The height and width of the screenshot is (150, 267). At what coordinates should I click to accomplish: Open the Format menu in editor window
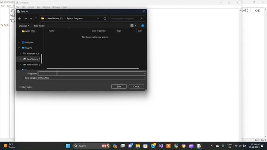(31, 7)
